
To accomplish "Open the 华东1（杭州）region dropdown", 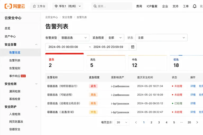I will pyautogui.click(x=68, y=6).
